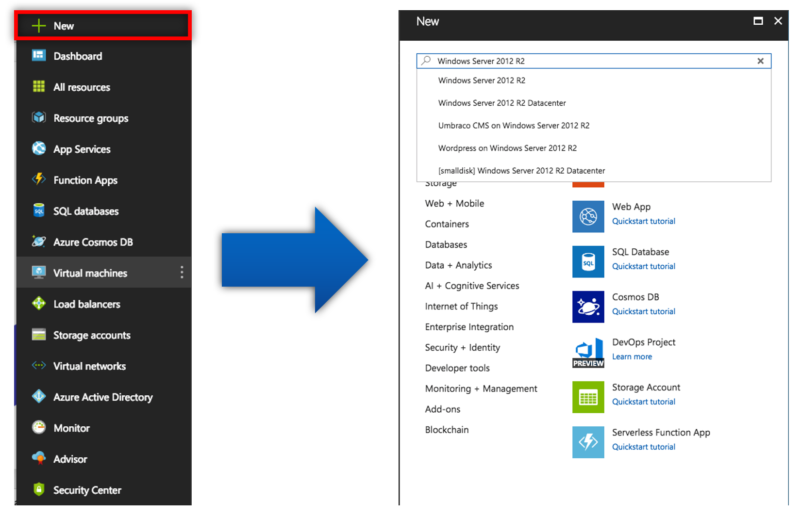Click the Monitor gauge icon

pos(39,427)
